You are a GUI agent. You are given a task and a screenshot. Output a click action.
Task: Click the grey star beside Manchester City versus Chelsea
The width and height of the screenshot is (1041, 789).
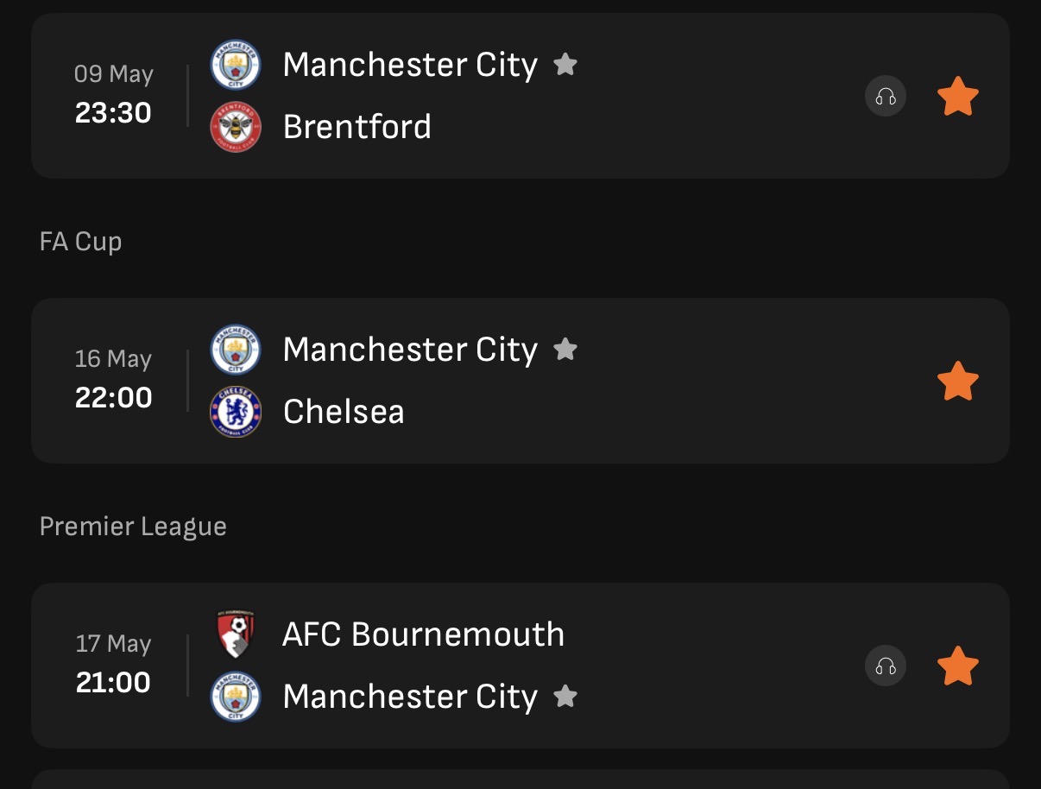pos(565,350)
